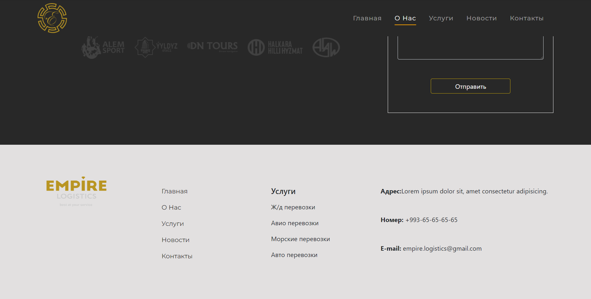Screen dimensions: 591x299
Task: Open Услуги in the top navigation
Action: coord(441,18)
